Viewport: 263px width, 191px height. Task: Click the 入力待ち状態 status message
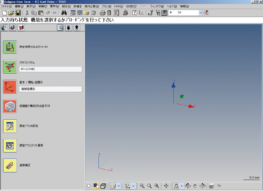click(57, 20)
